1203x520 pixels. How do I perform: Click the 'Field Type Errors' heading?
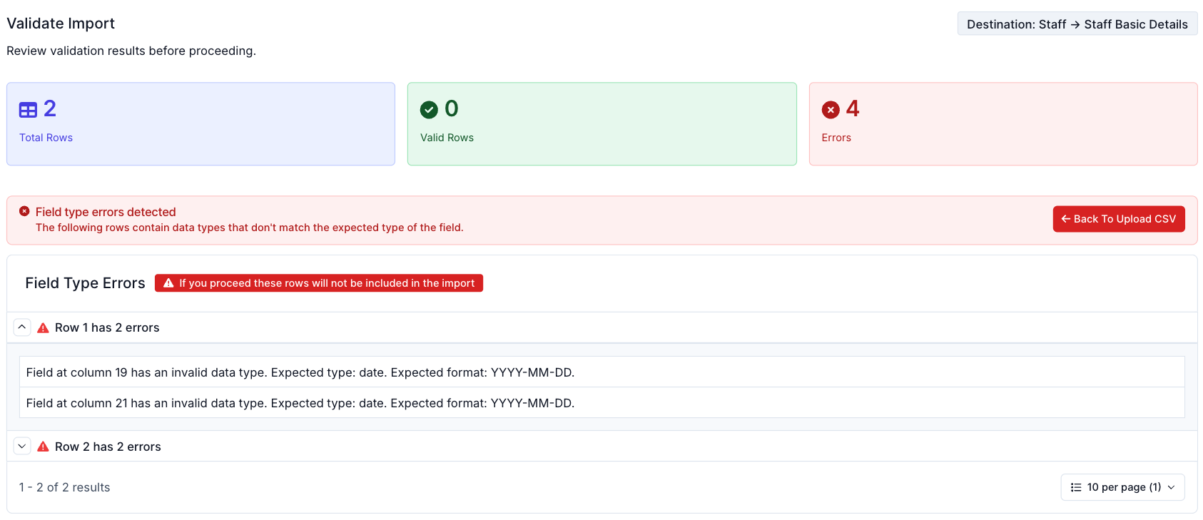(x=85, y=283)
